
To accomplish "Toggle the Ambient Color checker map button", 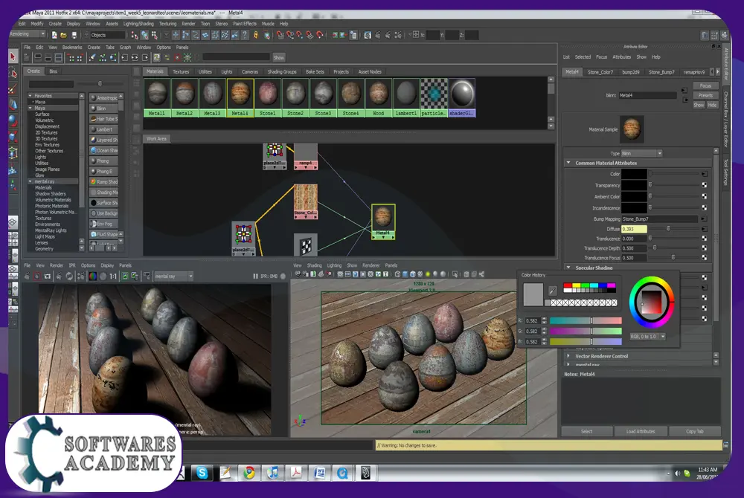I will 704,196.
